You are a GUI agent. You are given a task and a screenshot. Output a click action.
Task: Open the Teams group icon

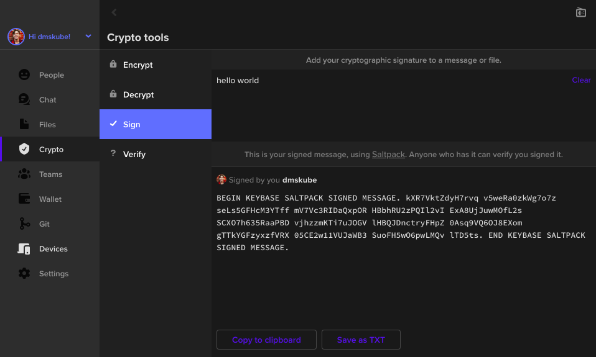24,174
